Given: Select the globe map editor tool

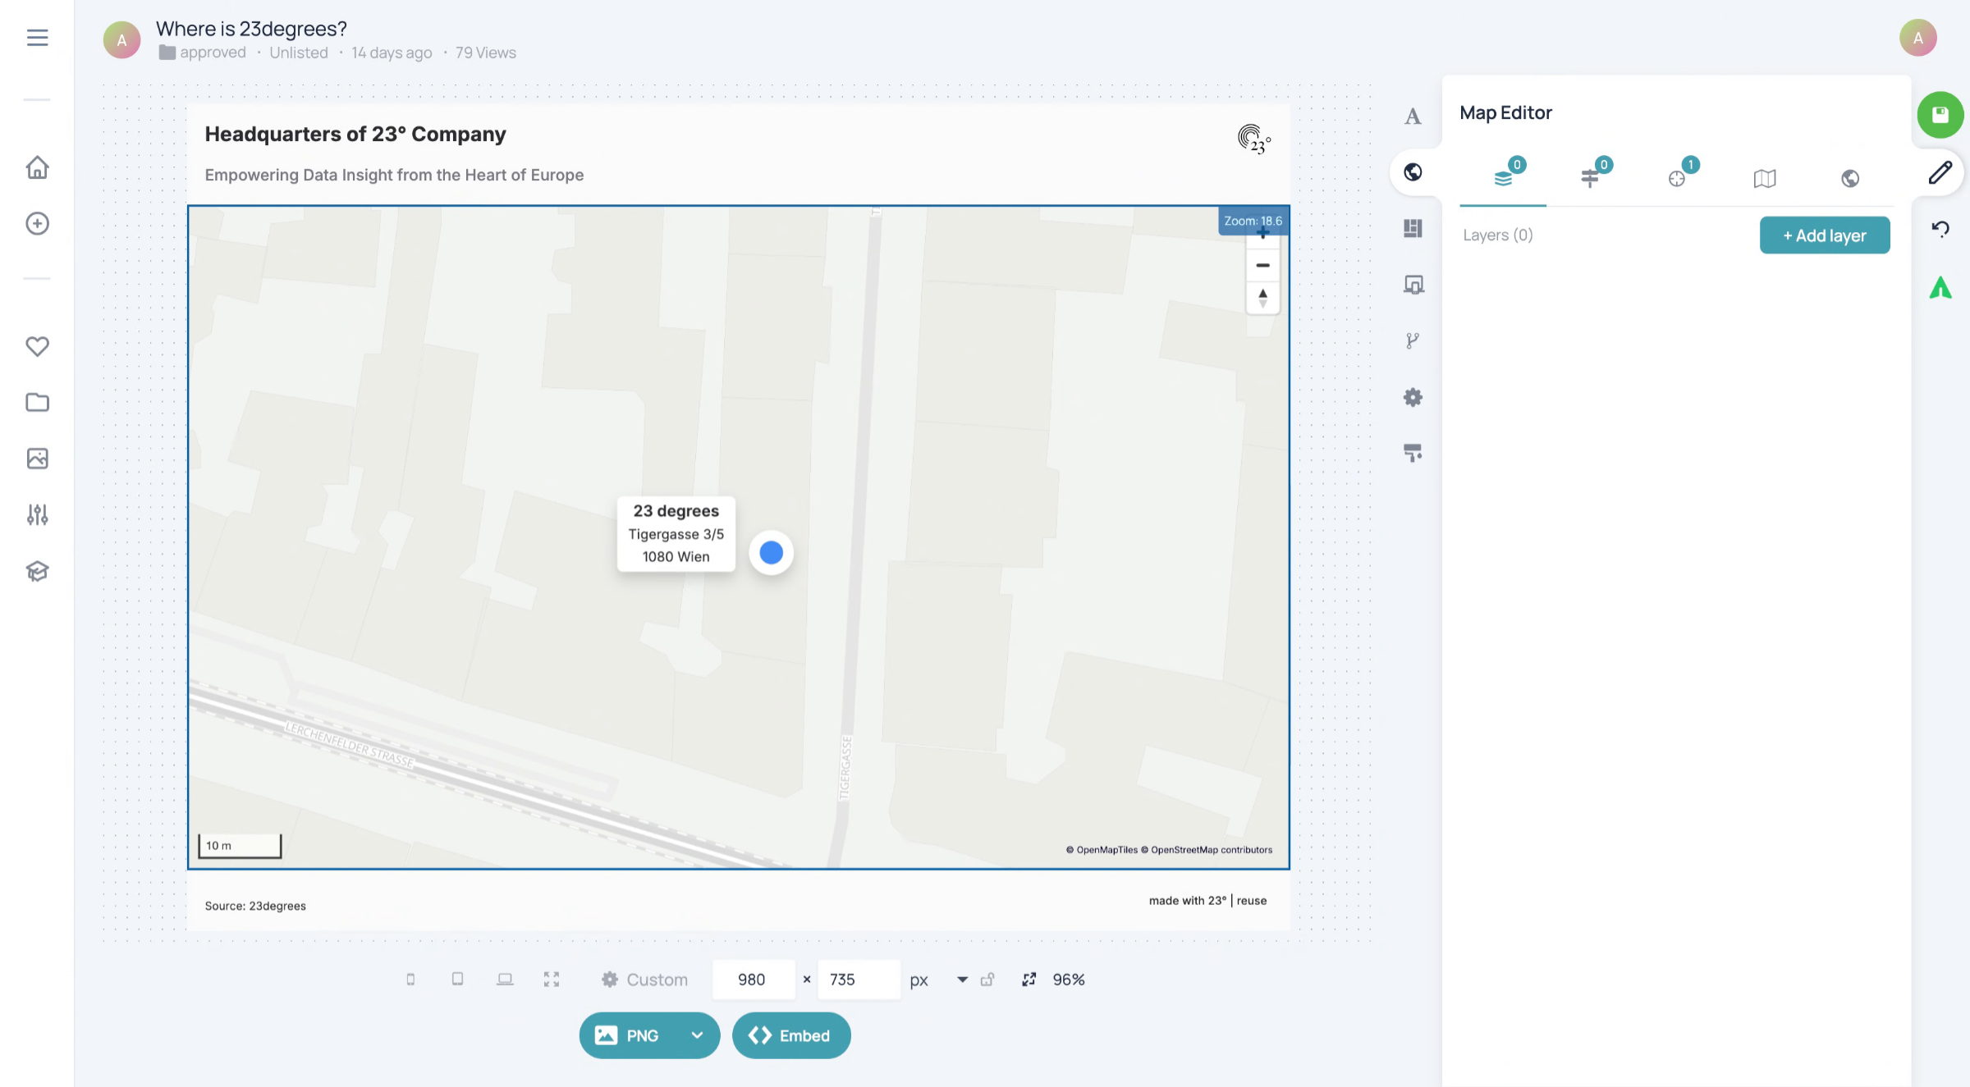Looking at the screenshot, I should point(1413,172).
